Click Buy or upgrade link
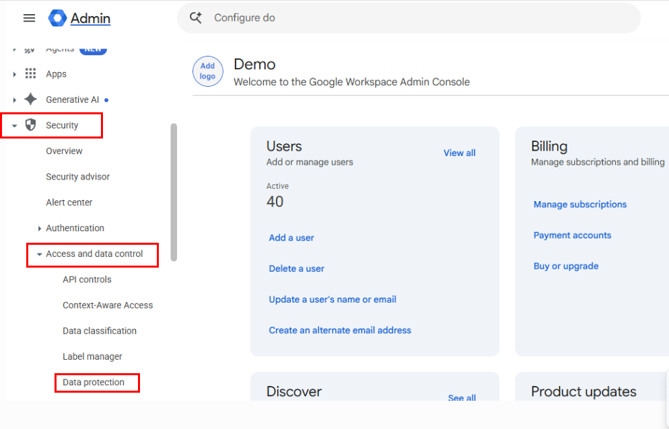Image resolution: width=669 pixels, height=429 pixels. (566, 266)
